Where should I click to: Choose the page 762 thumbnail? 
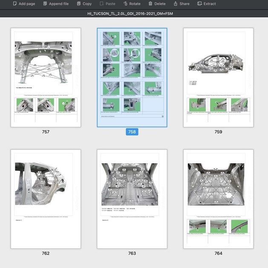click(x=46, y=199)
